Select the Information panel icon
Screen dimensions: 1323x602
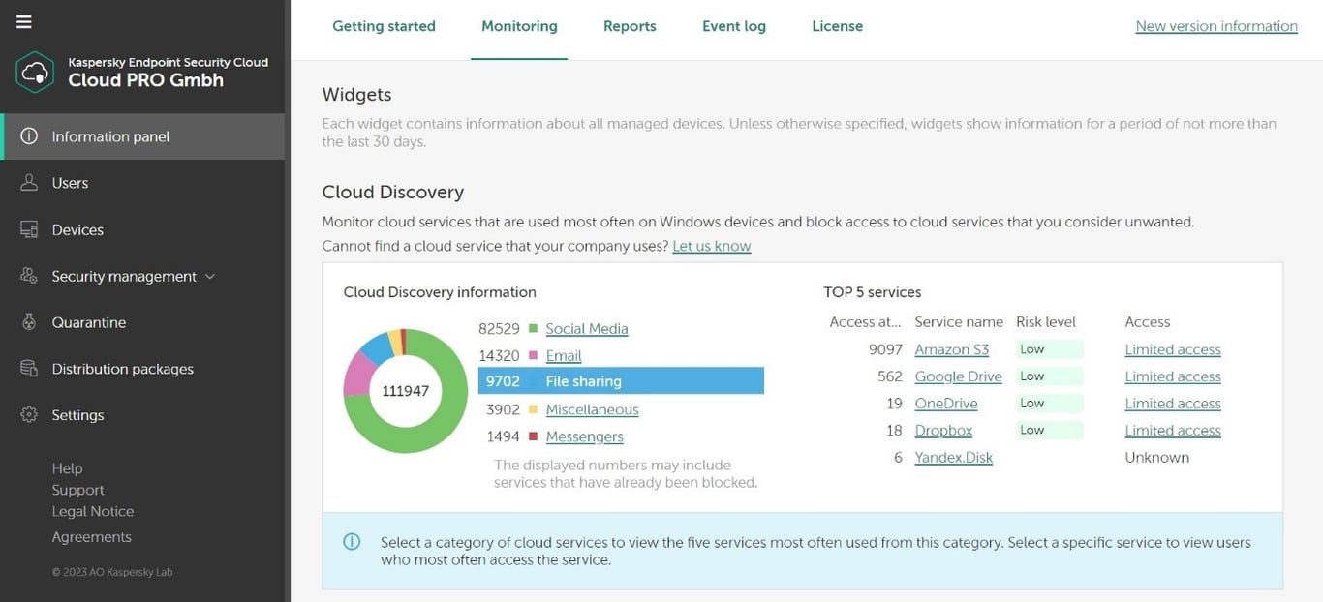[x=28, y=135]
